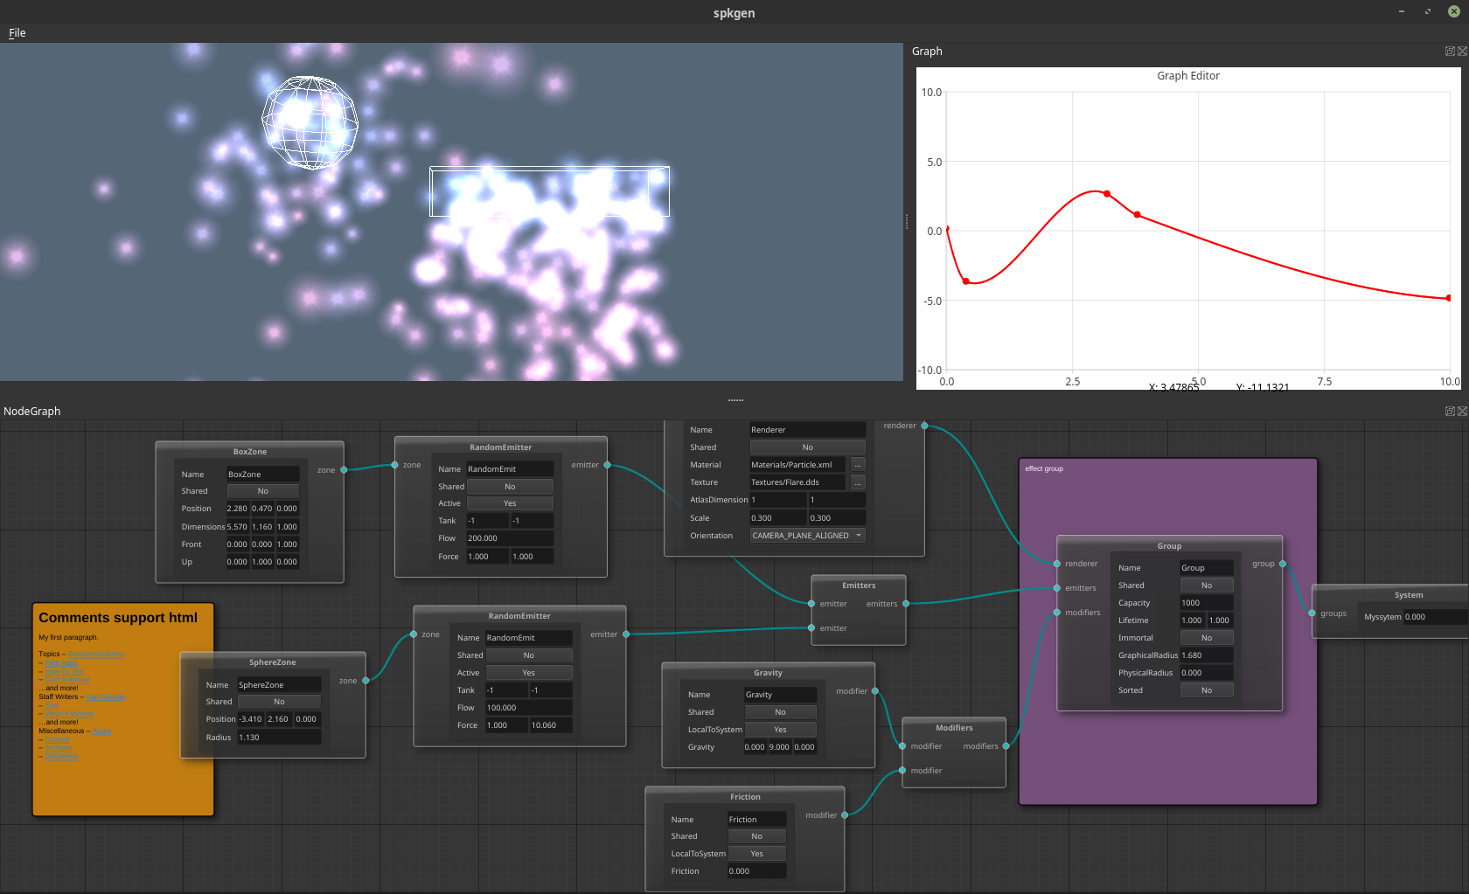Toggle Immortal in the Group node
This screenshot has height=894, width=1469.
pyautogui.click(x=1207, y=638)
